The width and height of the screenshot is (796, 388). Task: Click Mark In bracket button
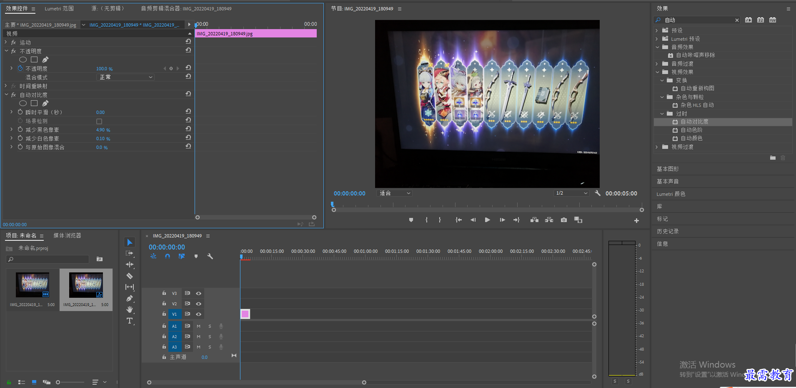pos(426,220)
